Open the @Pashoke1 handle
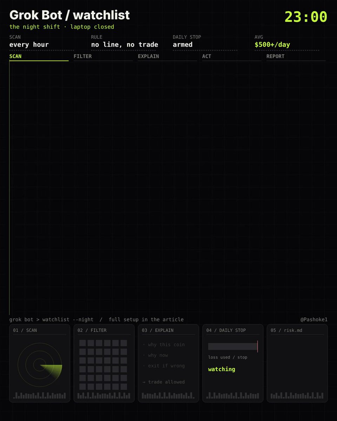337x421 pixels. (x=314, y=320)
